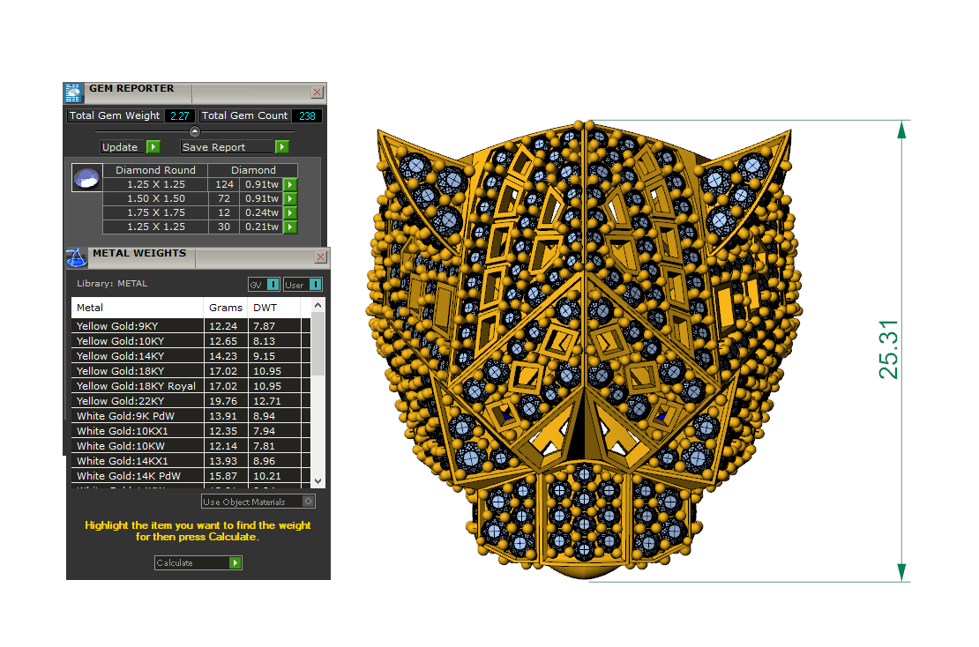The image size is (979, 647).
Task: Click the Calculate button
Action: [198, 562]
